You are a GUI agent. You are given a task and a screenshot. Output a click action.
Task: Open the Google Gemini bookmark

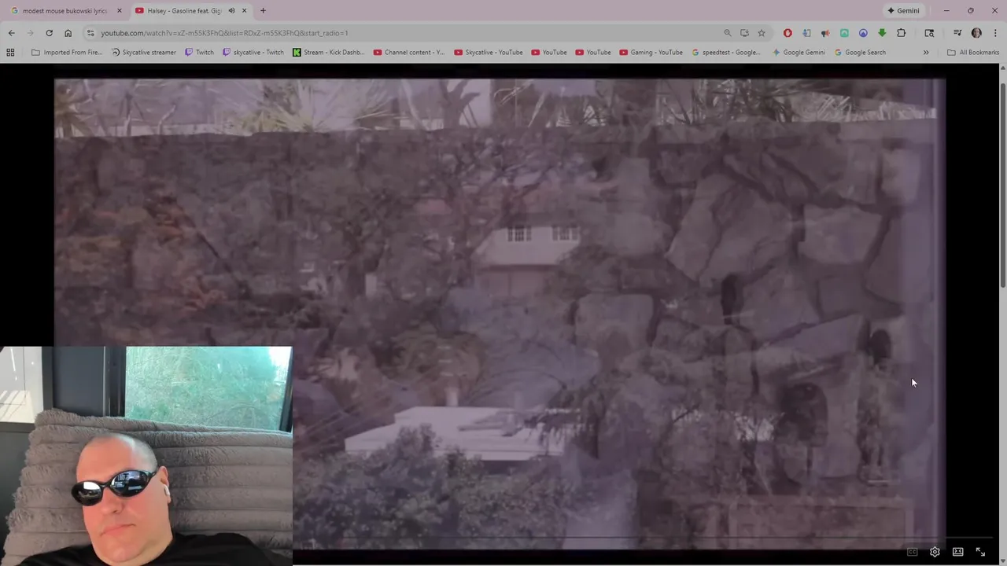[799, 53]
